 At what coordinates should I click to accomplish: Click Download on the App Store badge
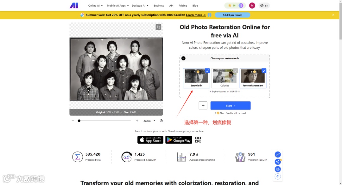[150, 140]
